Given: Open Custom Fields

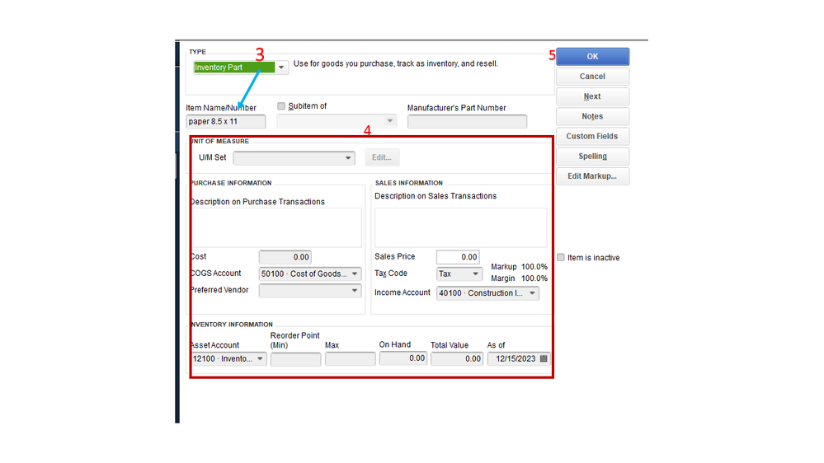Looking at the screenshot, I should [x=592, y=136].
